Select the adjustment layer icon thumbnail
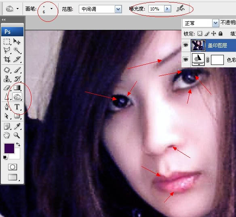This screenshot has height=217, width=236. pos(198,60)
